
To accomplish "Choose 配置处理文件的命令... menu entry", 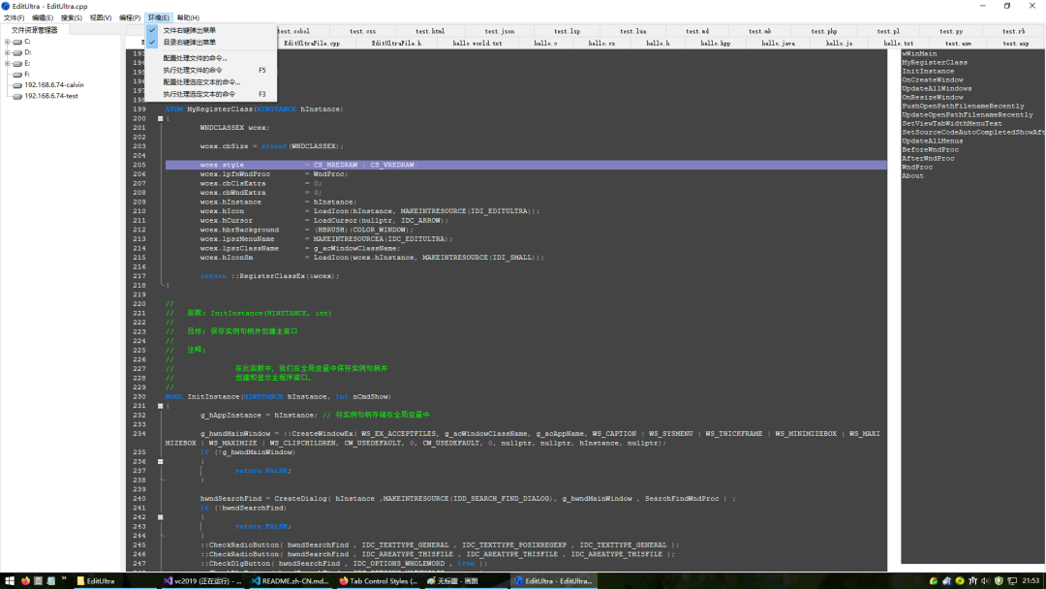I will [x=211, y=58].
